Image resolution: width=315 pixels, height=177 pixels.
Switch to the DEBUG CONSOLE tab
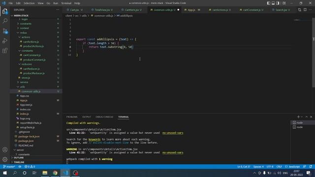[x=104, y=117]
